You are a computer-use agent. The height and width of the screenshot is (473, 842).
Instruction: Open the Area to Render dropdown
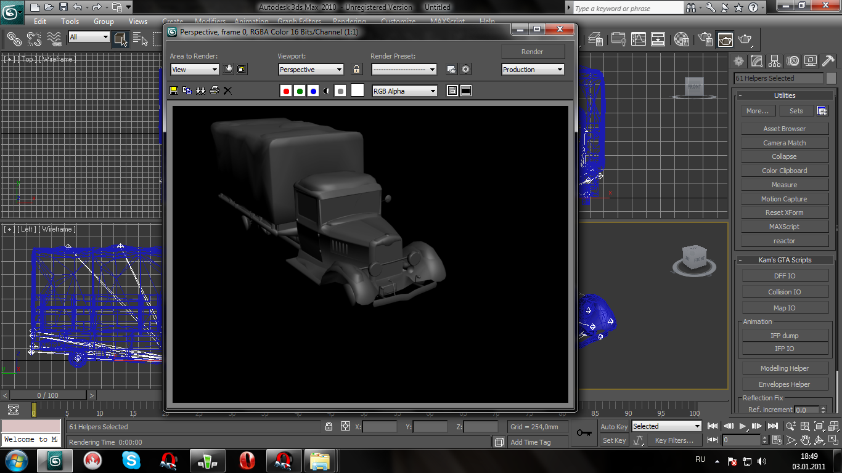pos(194,70)
